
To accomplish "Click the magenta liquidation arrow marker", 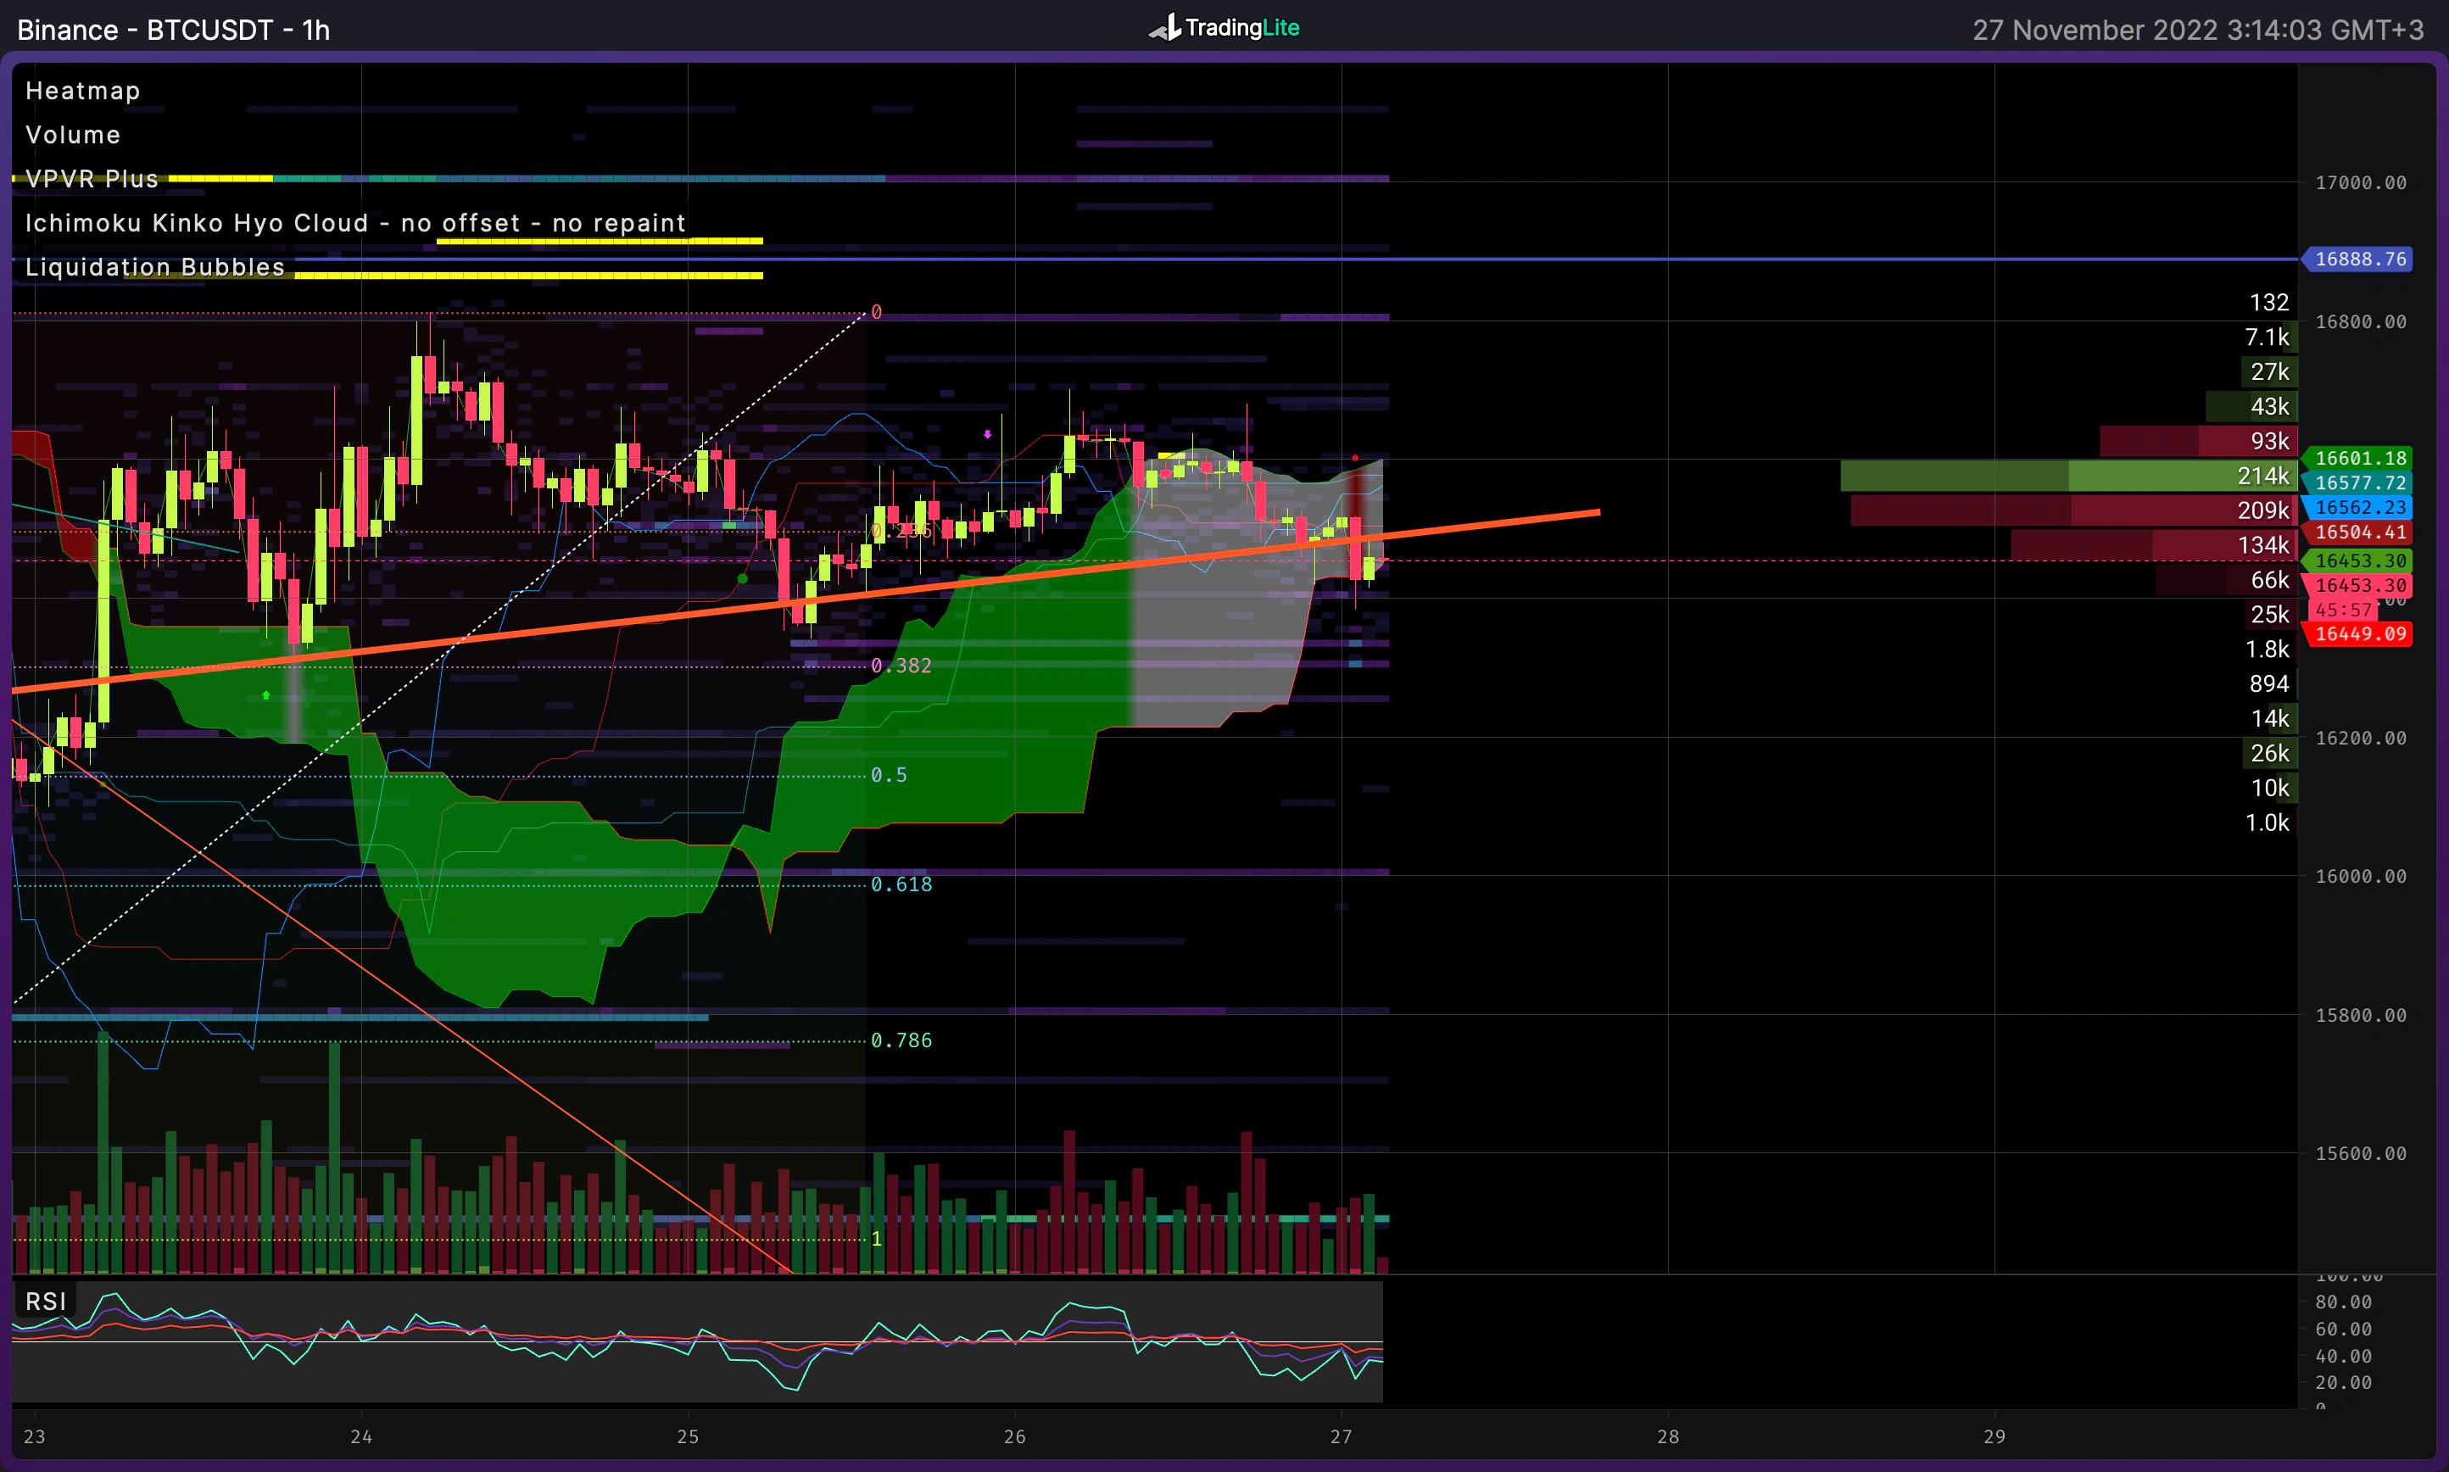I will point(987,434).
